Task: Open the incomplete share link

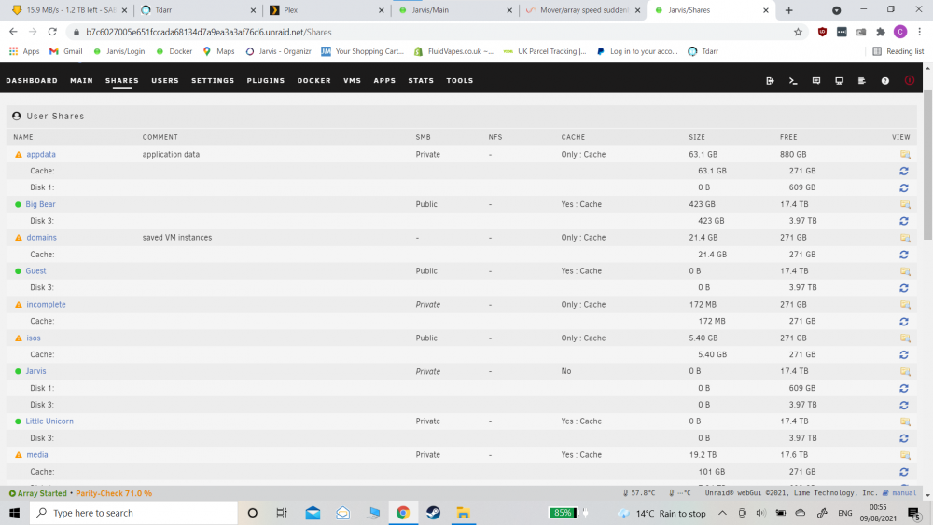Action: pyautogui.click(x=46, y=304)
